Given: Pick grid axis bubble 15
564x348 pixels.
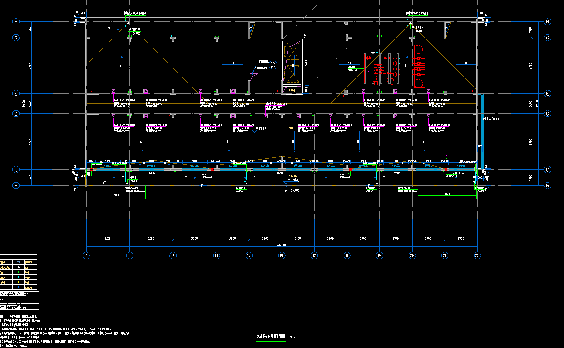Looking at the screenshot, I should [x=281, y=255].
